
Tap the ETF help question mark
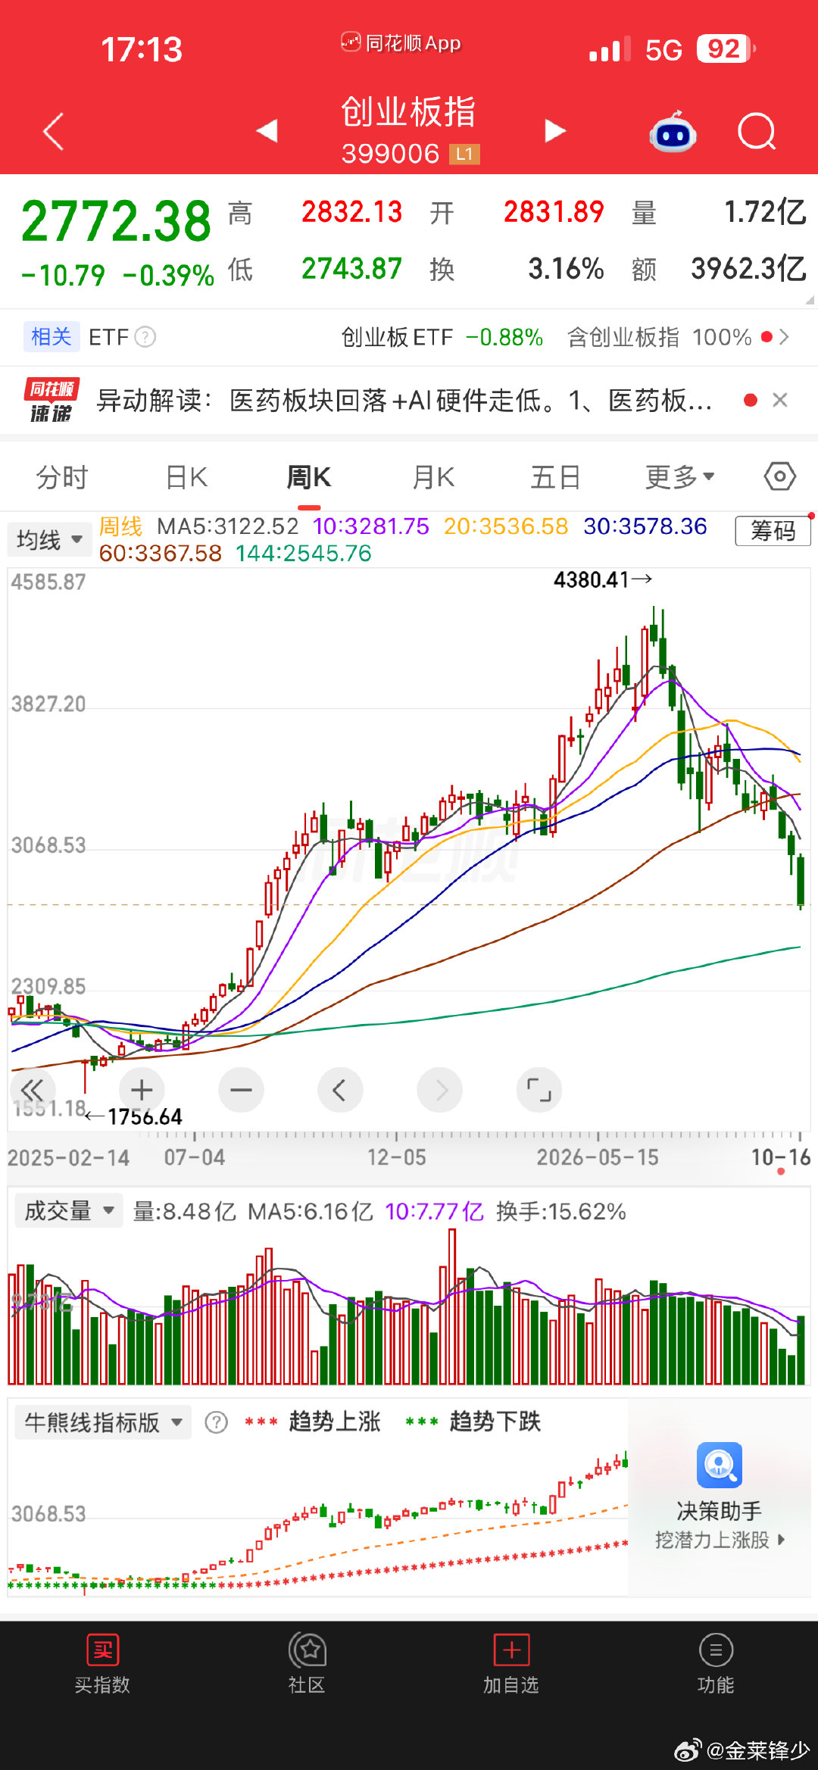tap(145, 337)
